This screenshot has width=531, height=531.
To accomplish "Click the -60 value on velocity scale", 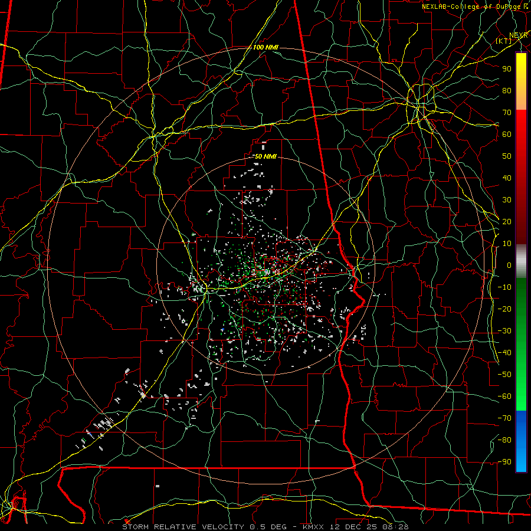I will coord(504,396).
